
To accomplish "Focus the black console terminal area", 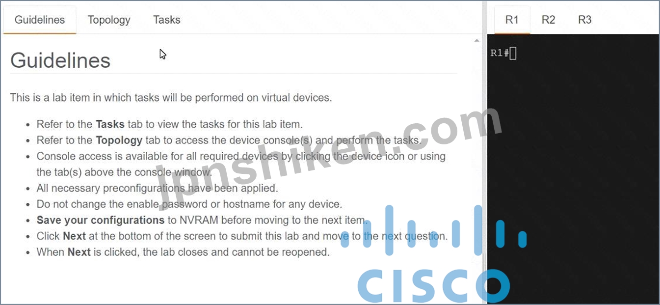I will [x=573, y=169].
